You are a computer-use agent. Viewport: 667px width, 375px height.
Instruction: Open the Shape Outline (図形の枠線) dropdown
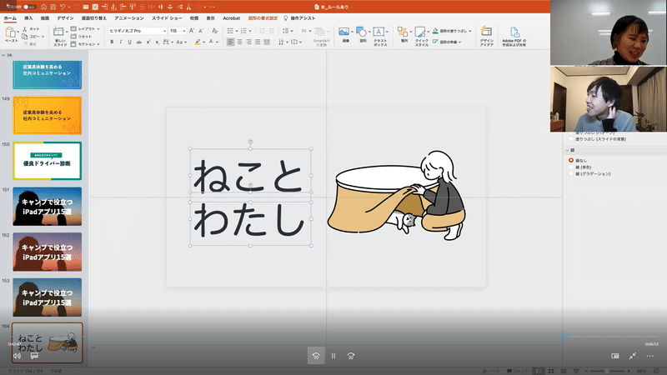[460, 42]
